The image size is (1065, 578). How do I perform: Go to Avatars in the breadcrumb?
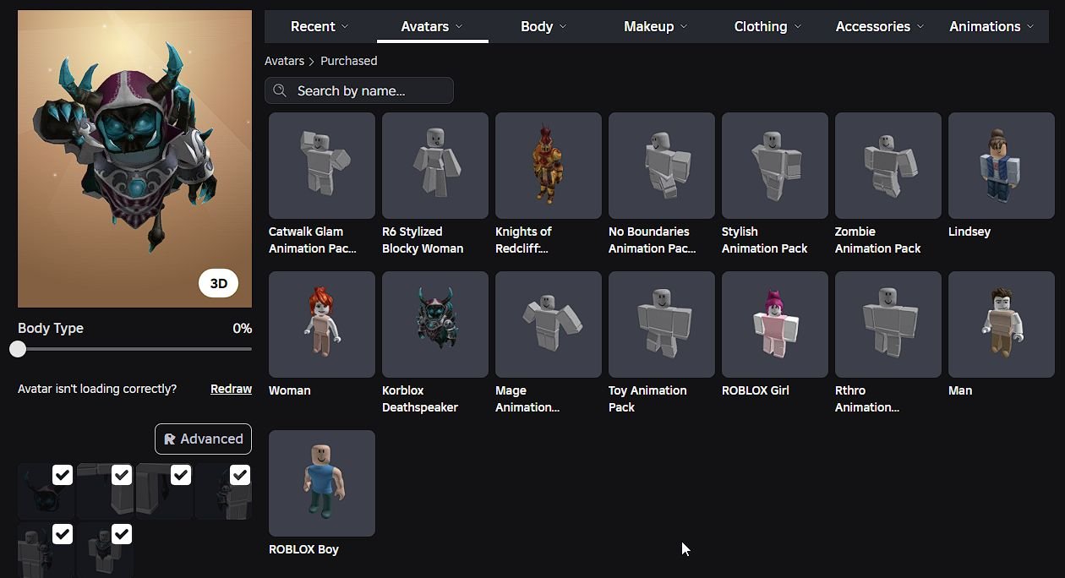tap(284, 61)
